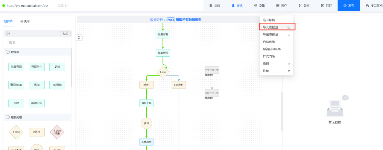This screenshot has width=383, height=150.
Task: Expand the environment URL dropdown arrow
Action: coord(50,6)
